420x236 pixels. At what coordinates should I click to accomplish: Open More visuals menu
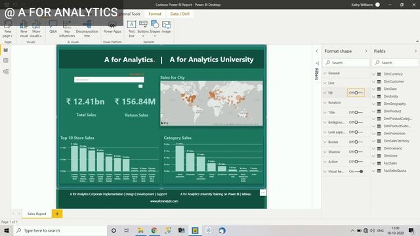pos(35,29)
